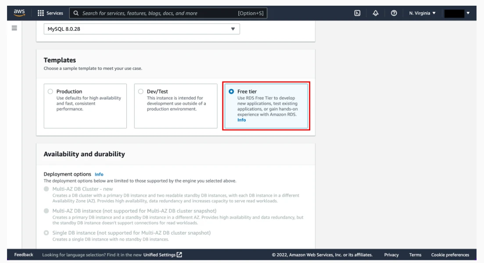Screen dimensions: 484x263
Task: Open the notifications bell
Action: 375,13
